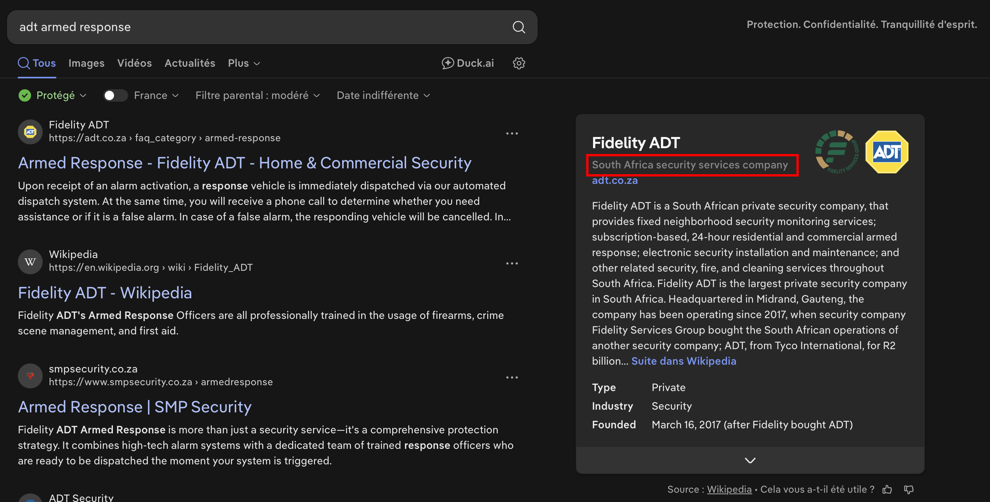
Task: Click 'South Africa security services company' subtitle
Action: pos(690,165)
